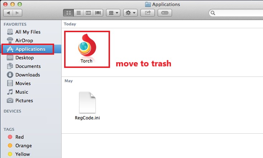
Task: Click the All My Files icon
Action: click(10, 32)
